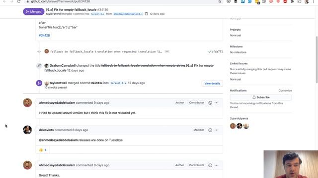Open ahmedsayedabdelsalam name on 9 days ago comment
The height and width of the screenshot is (178, 318).
click(57, 103)
